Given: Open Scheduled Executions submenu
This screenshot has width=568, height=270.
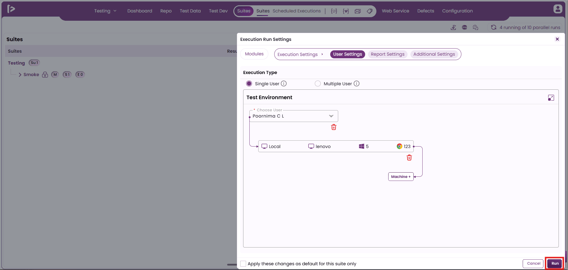Looking at the screenshot, I should (296, 11).
